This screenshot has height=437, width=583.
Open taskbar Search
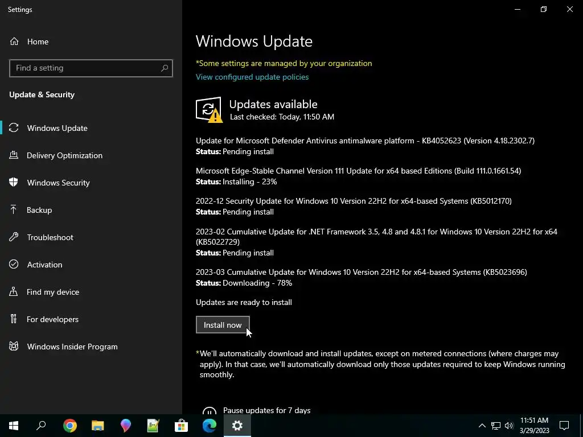click(x=41, y=426)
